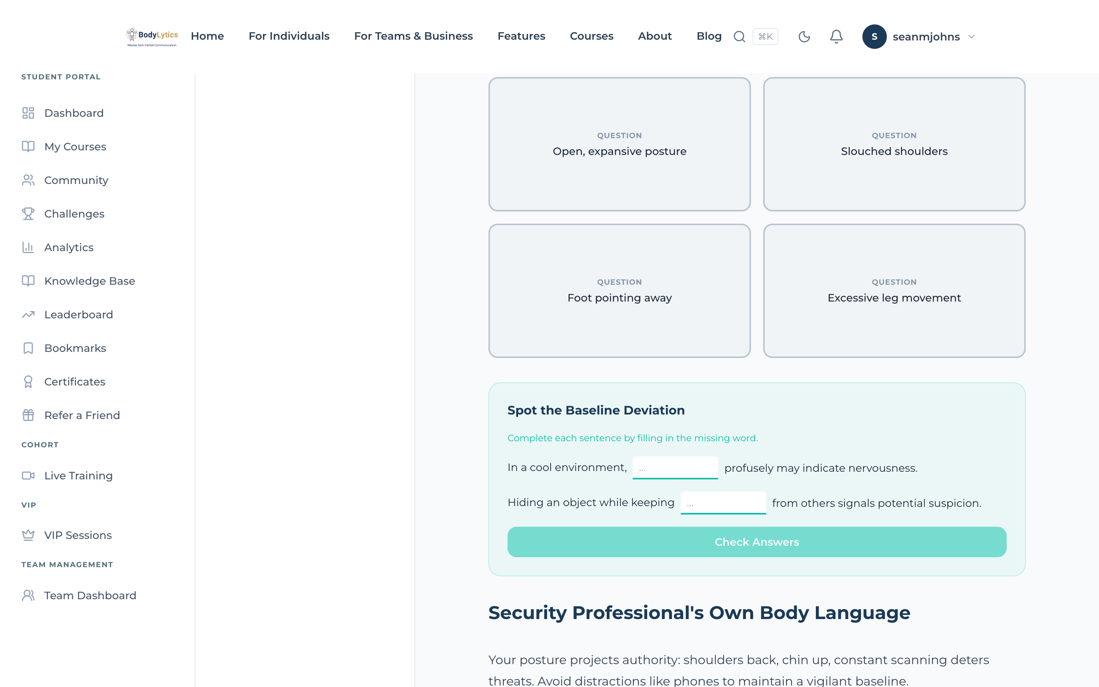Select Features in navigation bar

point(521,36)
